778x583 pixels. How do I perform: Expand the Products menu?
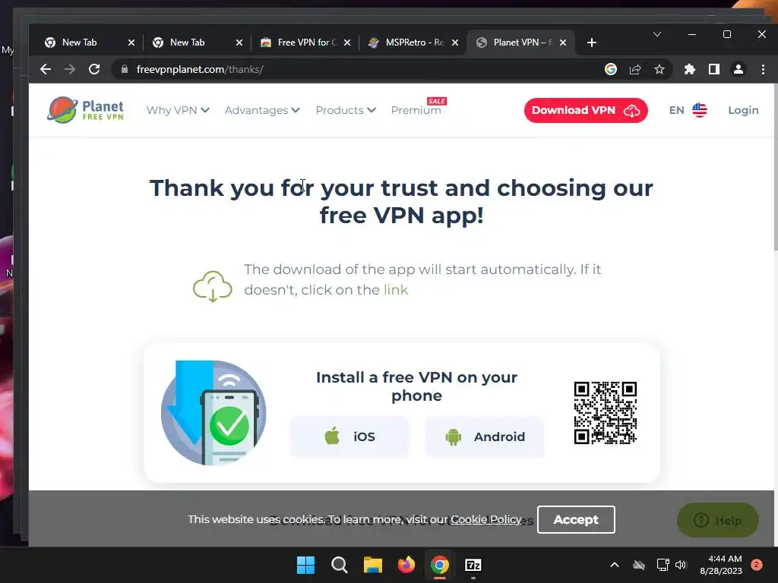346,110
